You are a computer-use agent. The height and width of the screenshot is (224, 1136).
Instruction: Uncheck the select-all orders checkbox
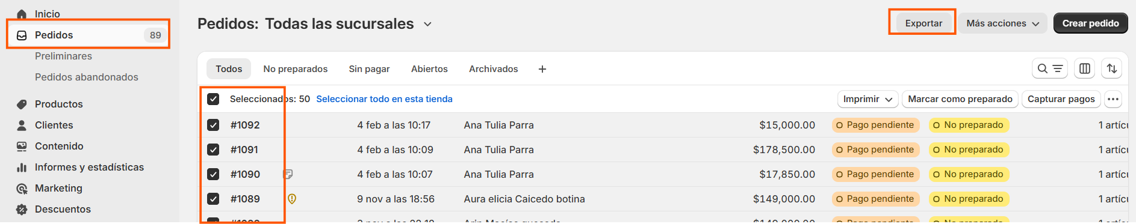point(213,99)
